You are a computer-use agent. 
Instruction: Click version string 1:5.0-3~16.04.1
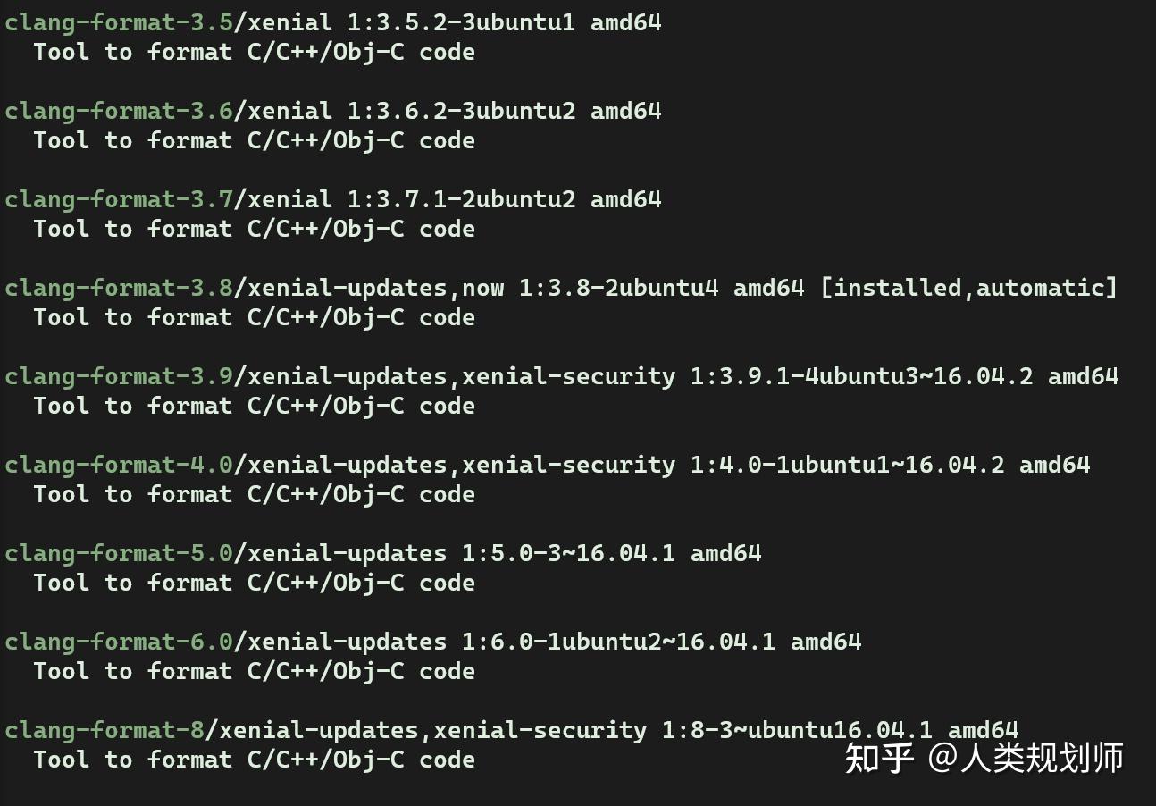click(x=569, y=553)
